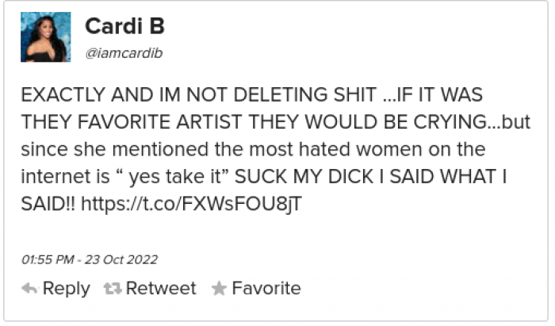Open the @iamcardib handle

[x=124, y=52]
